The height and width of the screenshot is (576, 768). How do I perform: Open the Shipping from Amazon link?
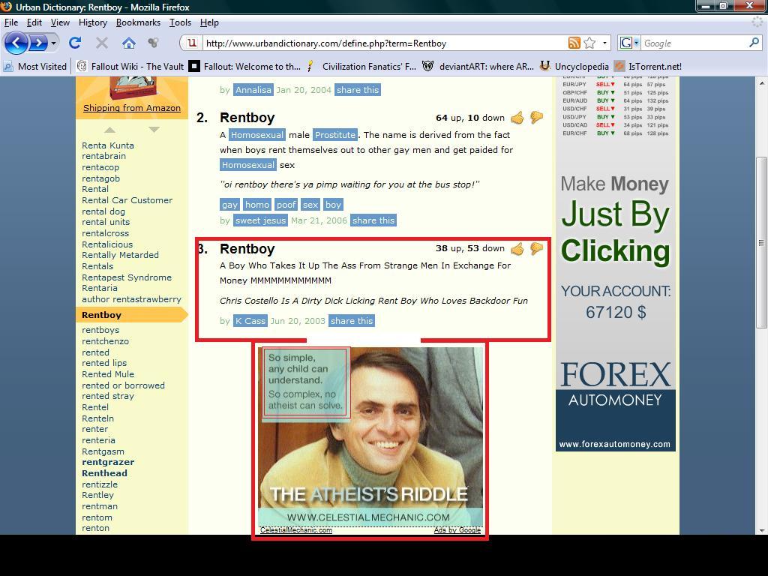pyautogui.click(x=132, y=108)
